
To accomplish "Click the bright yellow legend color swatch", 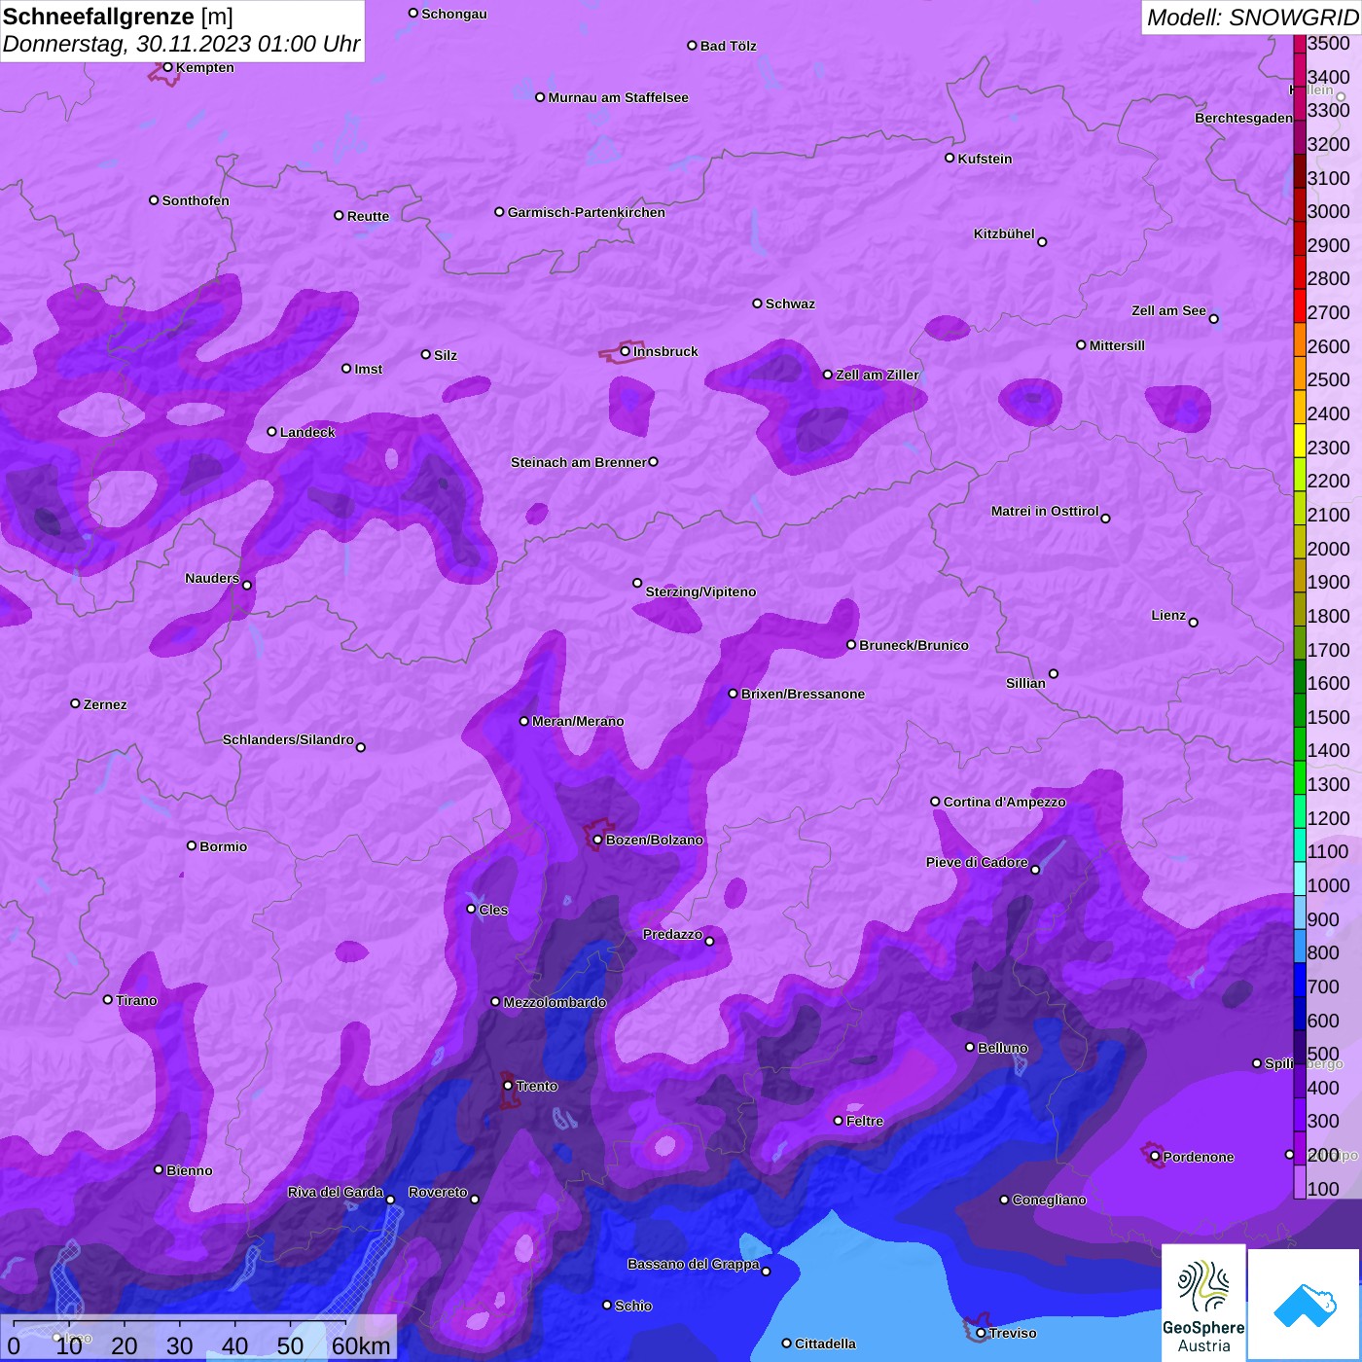I will coord(1300,441).
